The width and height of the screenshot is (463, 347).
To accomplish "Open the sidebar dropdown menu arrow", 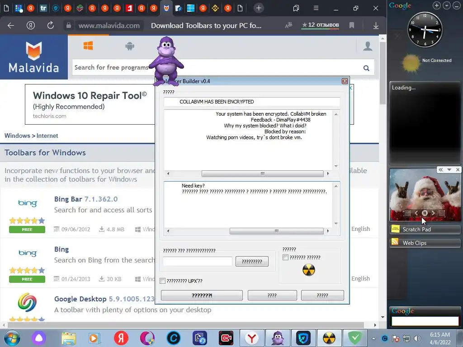I will [447, 5].
